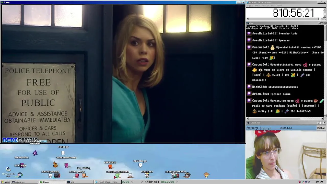Click the REDECANAIS.com logo on video
Viewport: 327px width, 184px height.
(x=25, y=140)
